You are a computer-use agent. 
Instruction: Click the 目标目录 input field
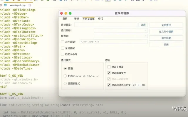coord(106,25)
